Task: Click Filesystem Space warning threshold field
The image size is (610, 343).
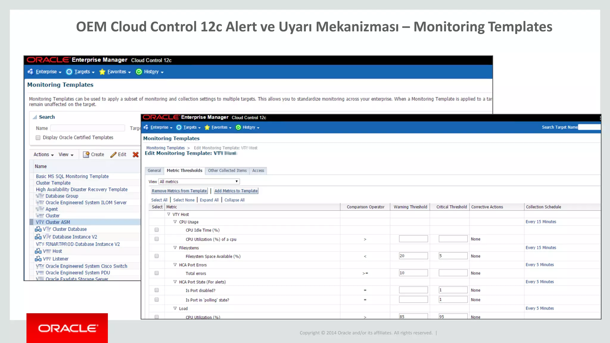Action: tap(413, 256)
